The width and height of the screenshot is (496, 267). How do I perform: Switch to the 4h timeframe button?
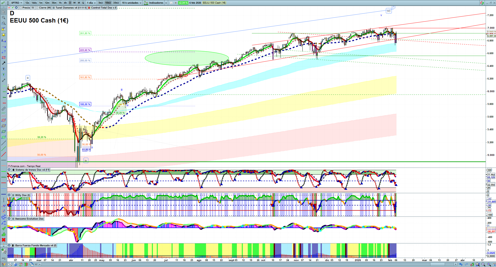(x=65, y=3)
